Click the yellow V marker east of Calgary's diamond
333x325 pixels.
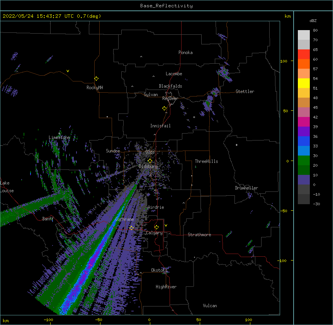coord(166,225)
